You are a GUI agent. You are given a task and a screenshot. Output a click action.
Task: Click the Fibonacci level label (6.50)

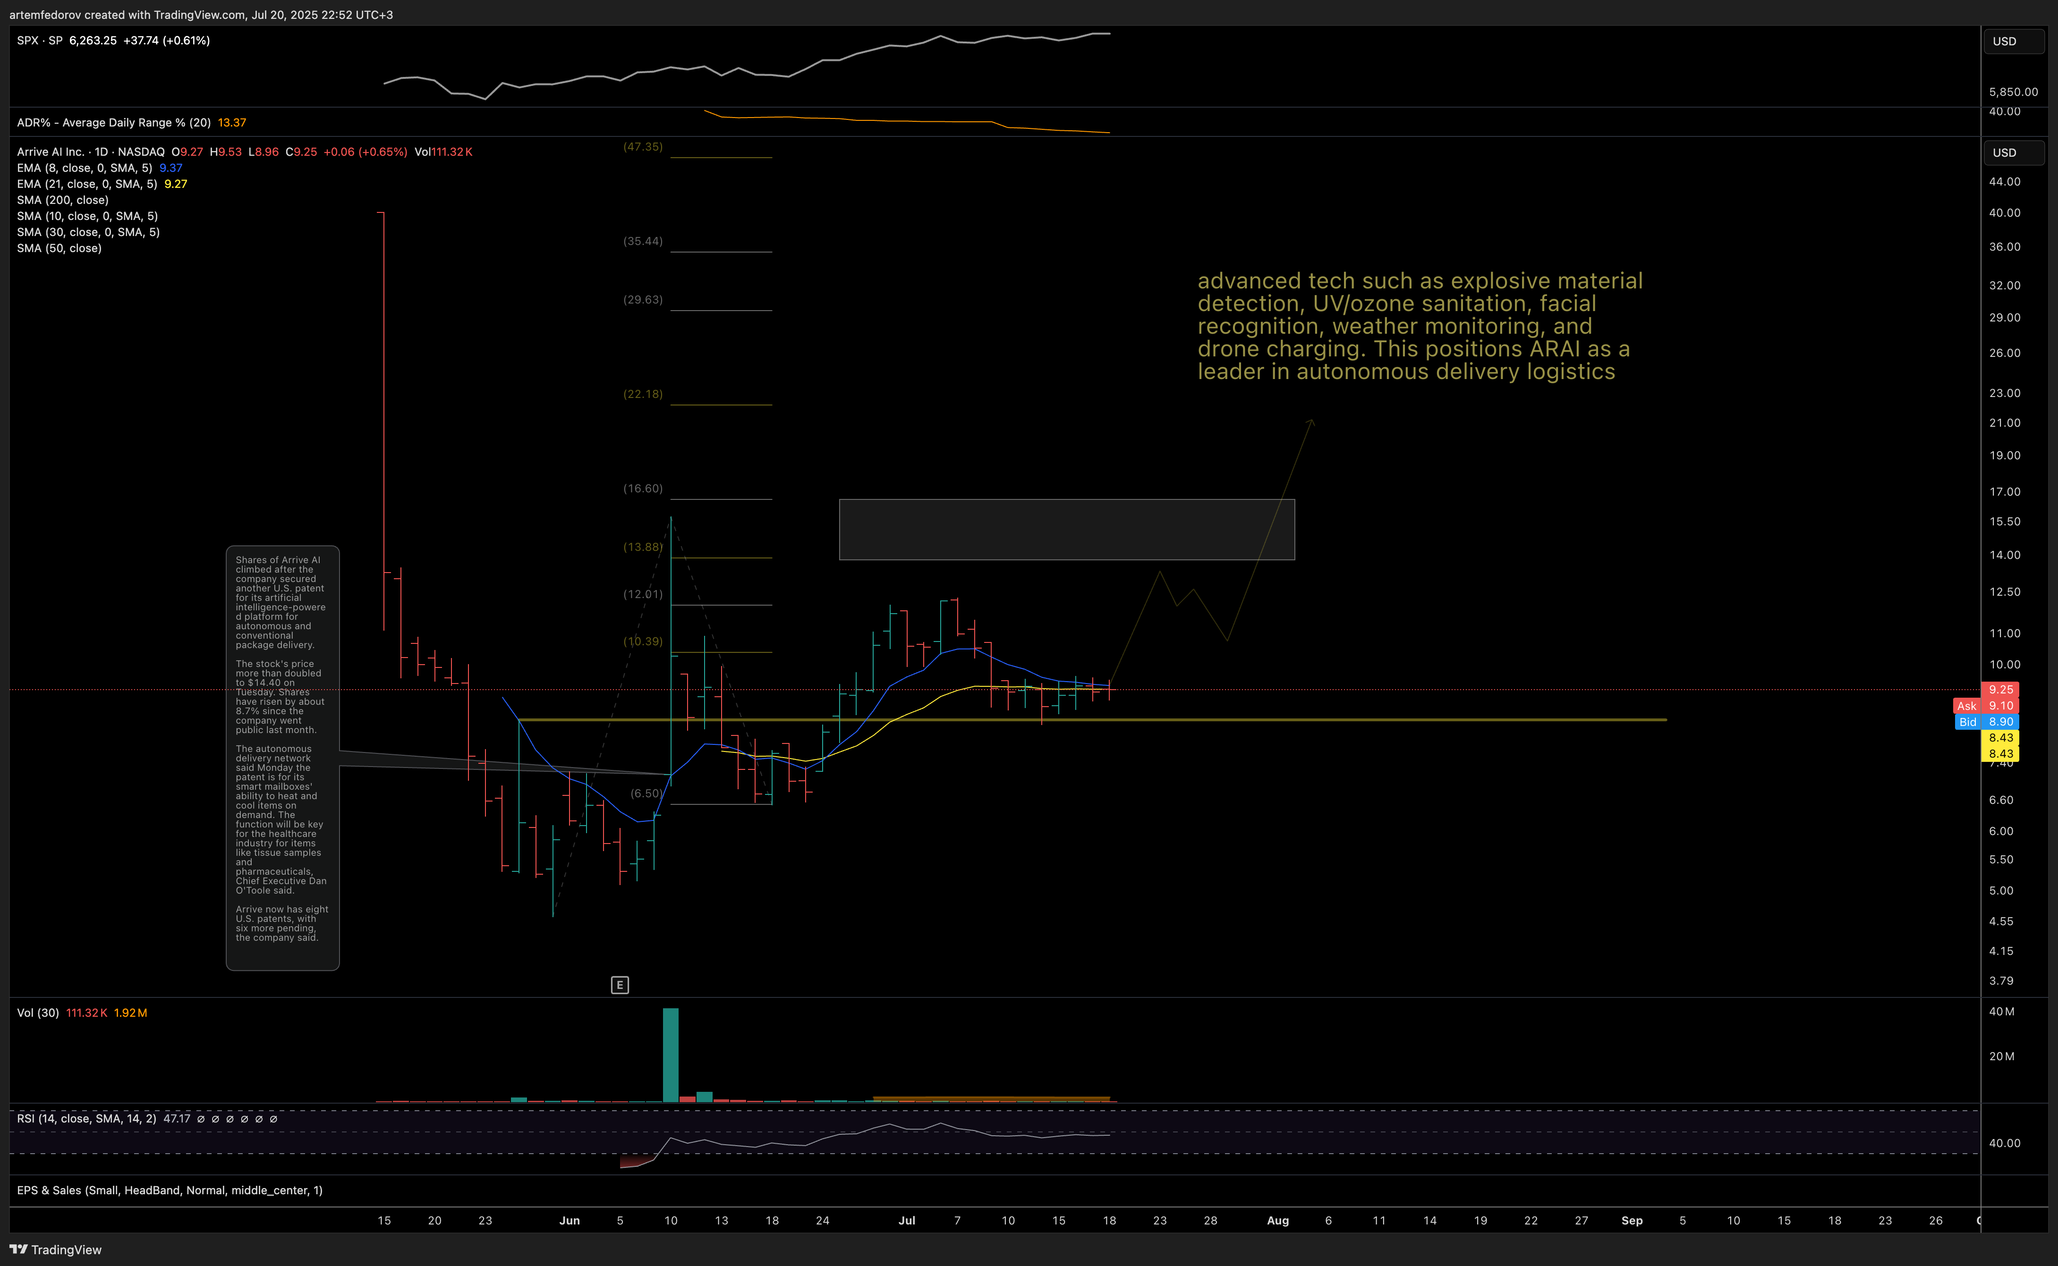pos(646,793)
